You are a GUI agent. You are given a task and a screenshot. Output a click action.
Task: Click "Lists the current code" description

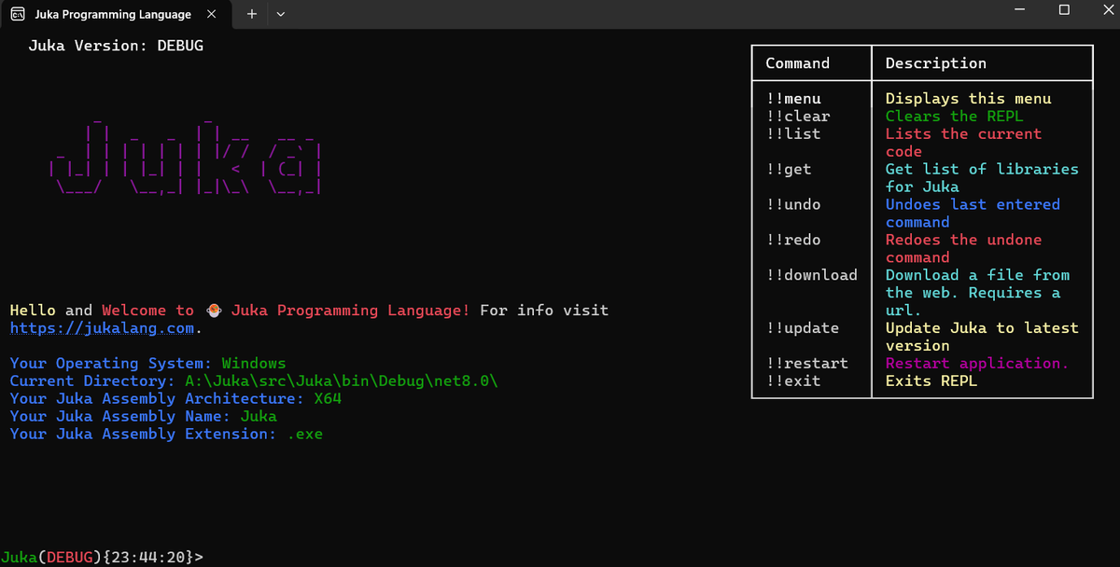tap(963, 143)
